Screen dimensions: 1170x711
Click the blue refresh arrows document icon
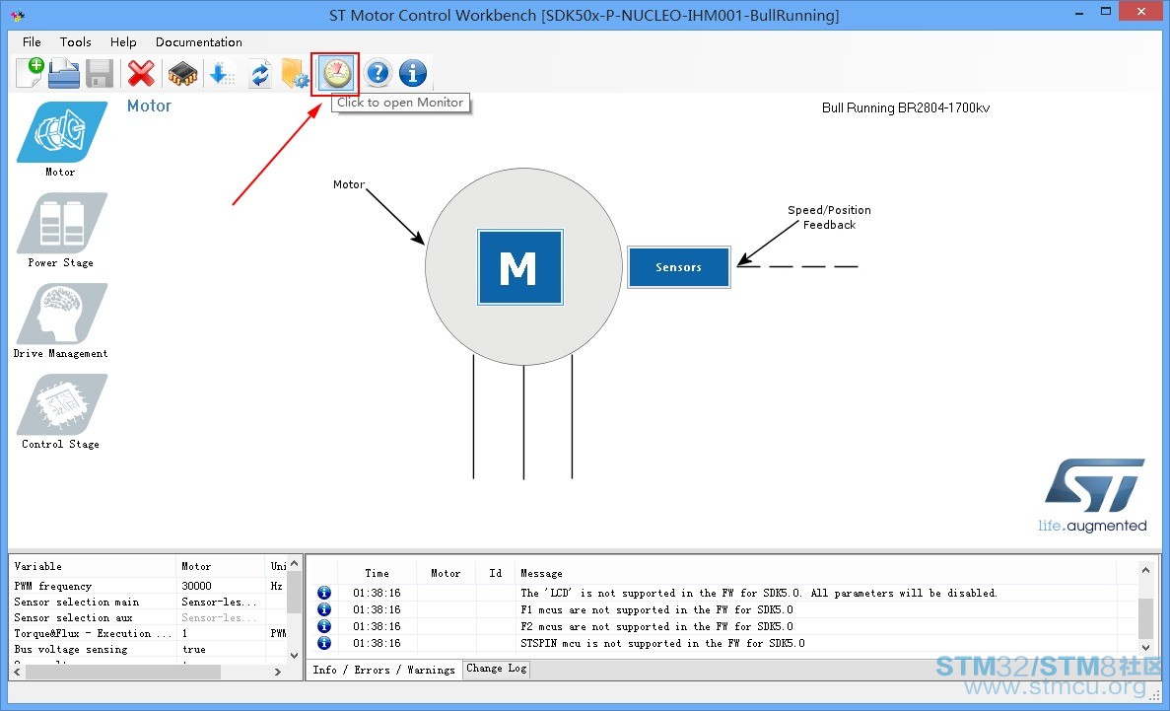(259, 74)
